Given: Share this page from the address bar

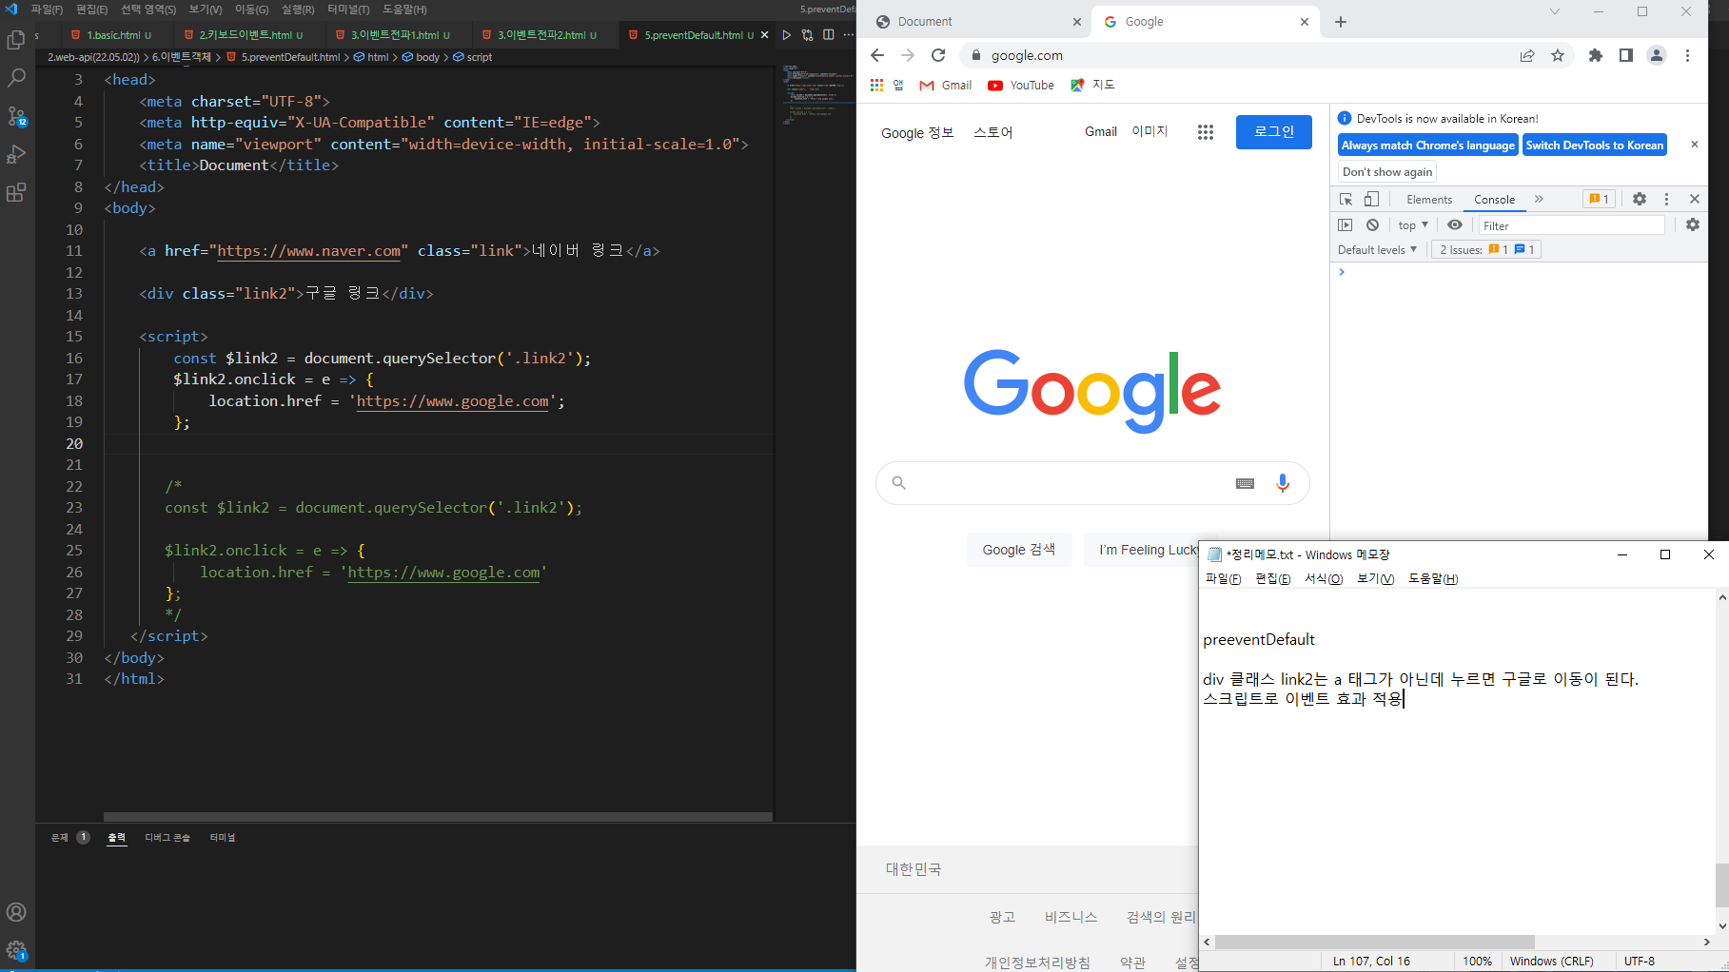Looking at the screenshot, I should [x=1527, y=55].
